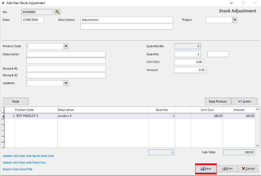Screen dimensions: 261x176
Task: Click the Cancel button
Action: (248, 169)
